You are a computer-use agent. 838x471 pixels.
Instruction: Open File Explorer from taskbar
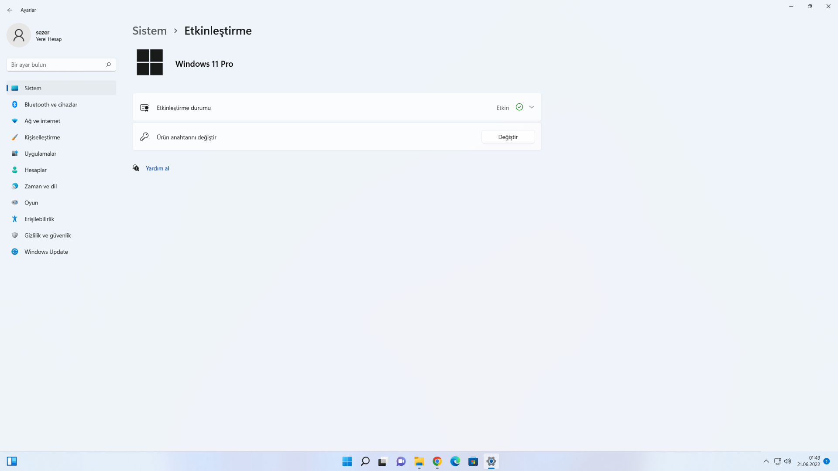pyautogui.click(x=419, y=461)
